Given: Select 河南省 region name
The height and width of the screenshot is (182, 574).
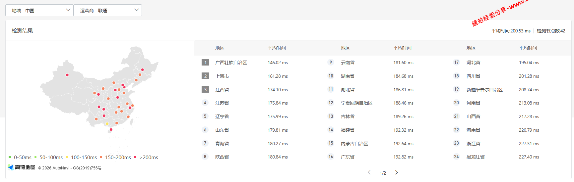Looking at the screenshot, I should point(473,103).
